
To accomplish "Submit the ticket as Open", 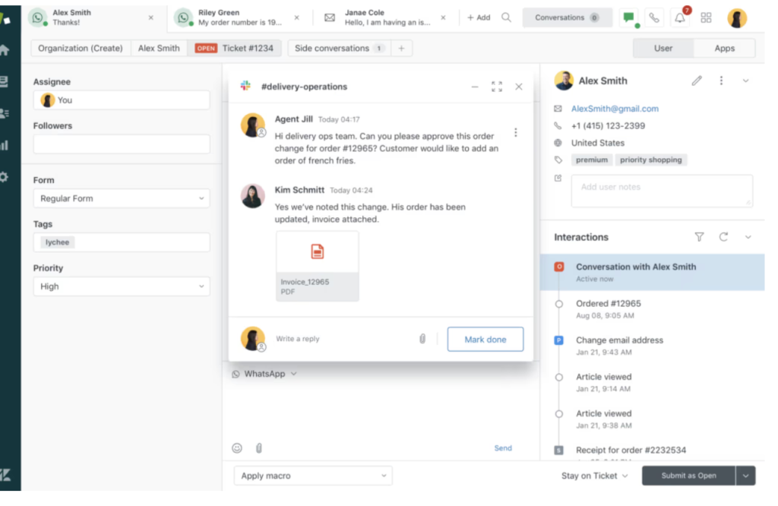I will point(688,475).
